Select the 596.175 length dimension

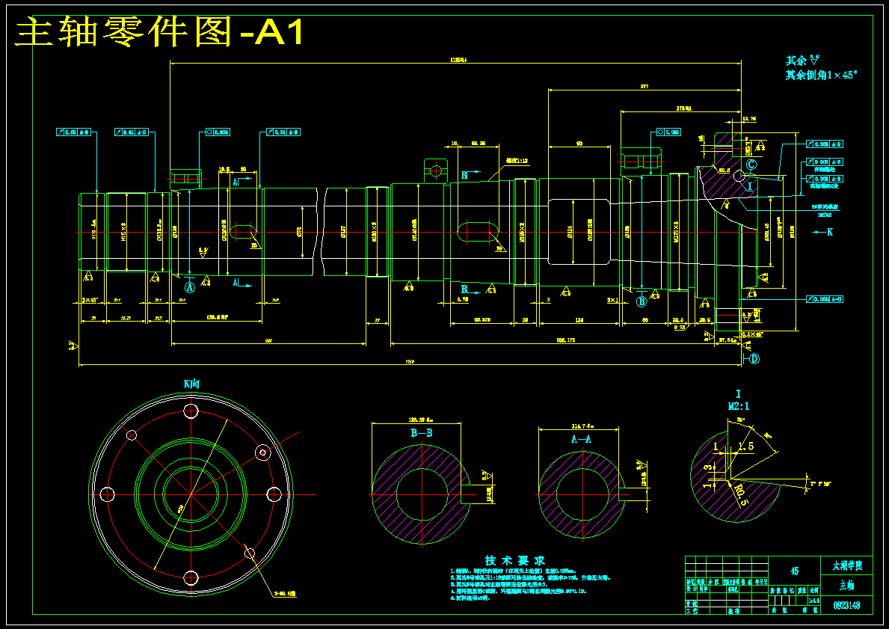click(566, 340)
